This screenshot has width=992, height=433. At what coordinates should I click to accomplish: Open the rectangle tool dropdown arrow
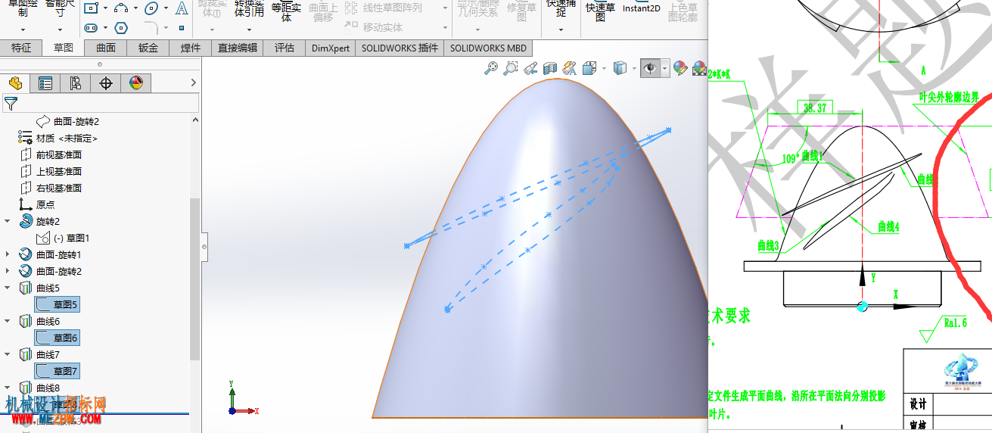point(105,9)
